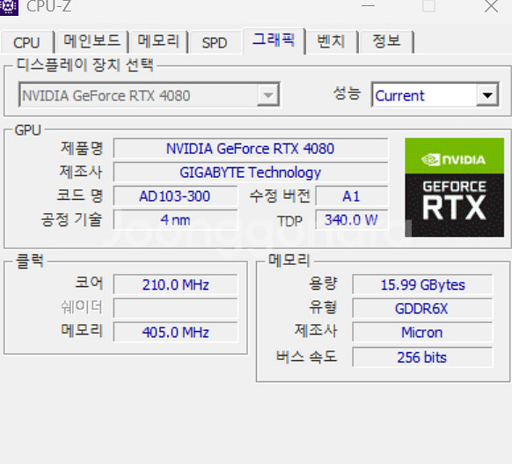Click the 'Current' performance combo box

(x=435, y=95)
